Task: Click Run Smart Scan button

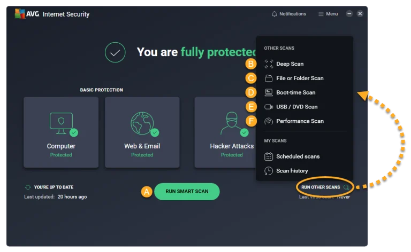Action: [x=187, y=191]
